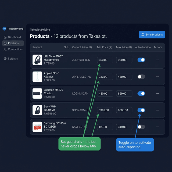Screen dimensions: 172x172
Task: Open actions menu for Apple USB-C Adapter
Action: coord(157,77)
